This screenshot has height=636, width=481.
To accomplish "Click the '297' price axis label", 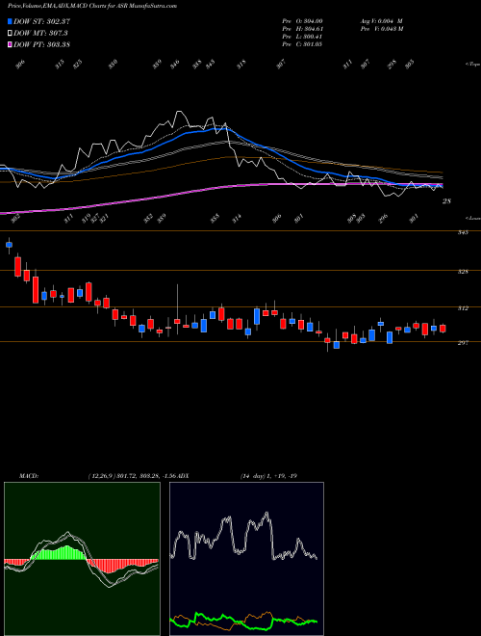I will coord(463,343).
